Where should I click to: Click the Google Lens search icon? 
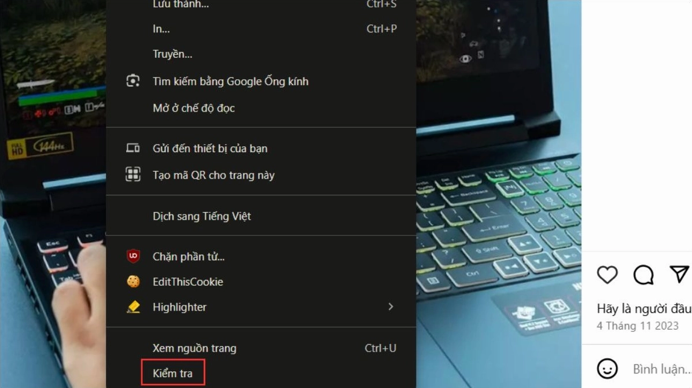tap(133, 81)
